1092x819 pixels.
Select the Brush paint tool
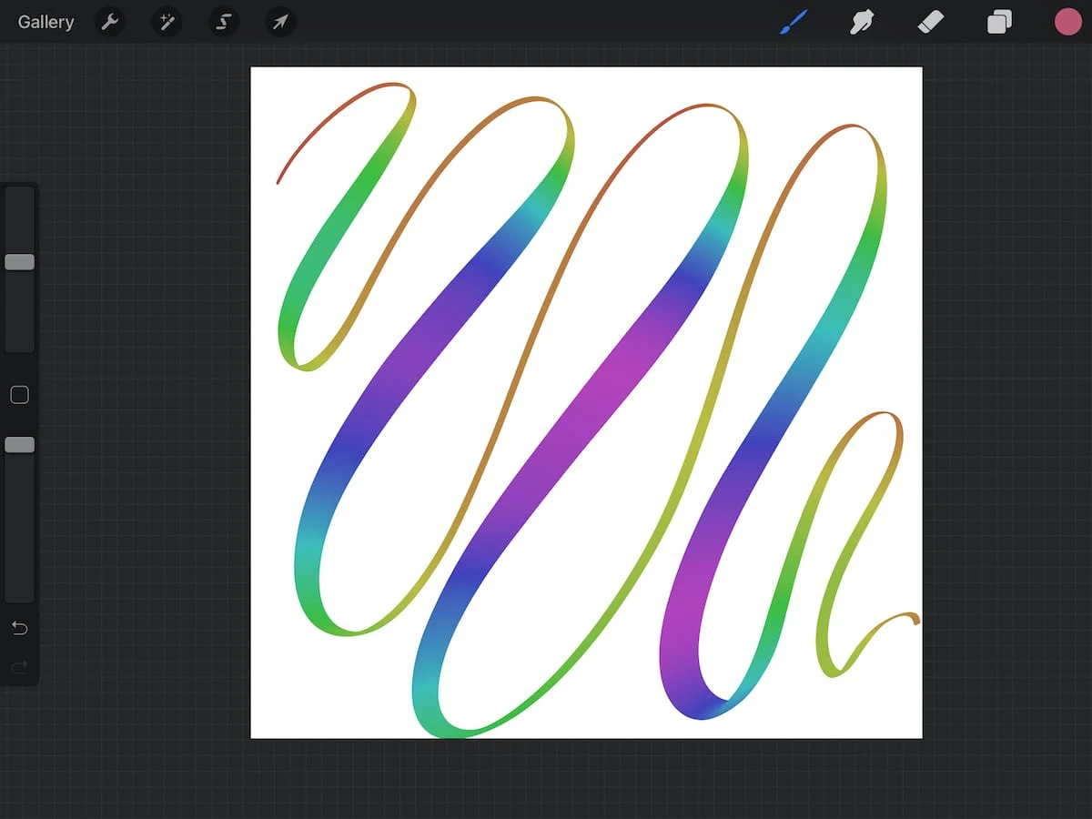(x=794, y=22)
